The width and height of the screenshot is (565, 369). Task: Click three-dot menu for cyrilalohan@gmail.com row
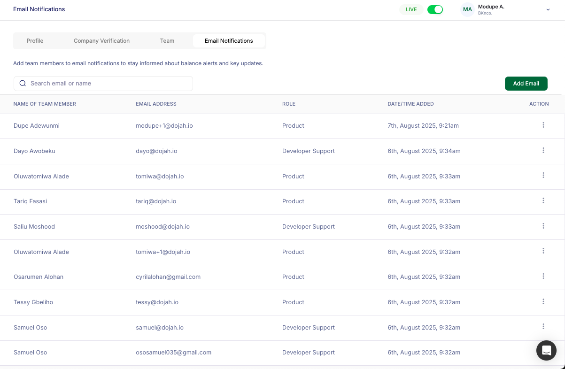pyautogui.click(x=543, y=276)
